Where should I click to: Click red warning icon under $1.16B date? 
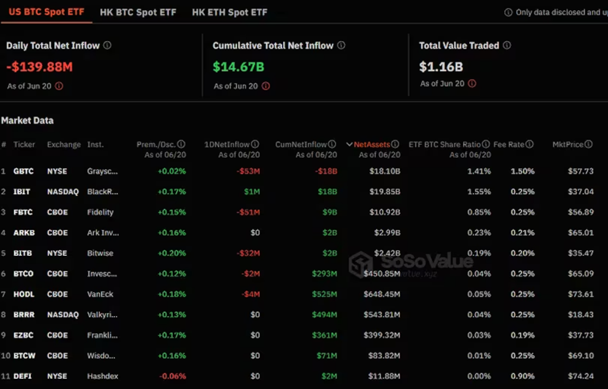click(x=472, y=83)
